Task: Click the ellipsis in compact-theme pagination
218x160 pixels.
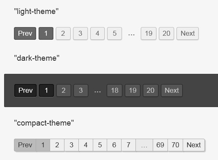Action: [x=144, y=145]
